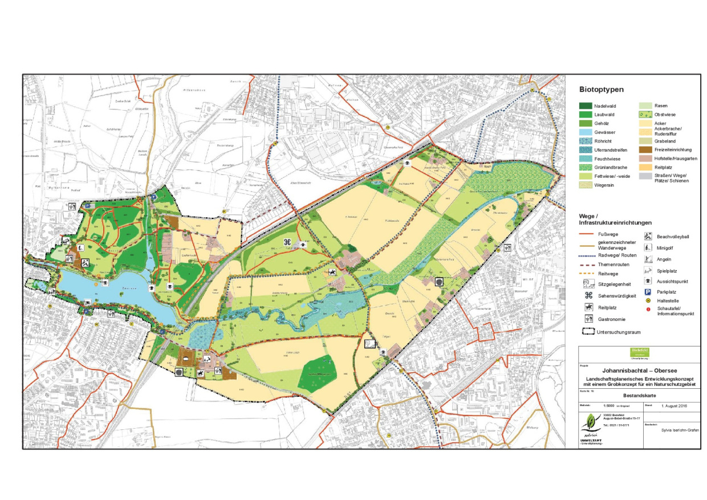Click the Biotoptypen legend heading
The width and height of the screenshot is (707, 500).
pyautogui.click(x=602, y=90)
